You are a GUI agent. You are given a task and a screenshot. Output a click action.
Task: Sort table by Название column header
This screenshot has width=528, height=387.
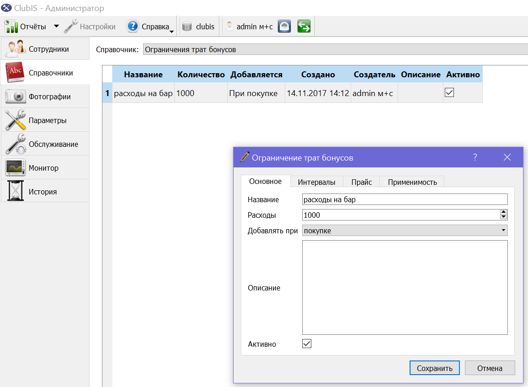143,75
